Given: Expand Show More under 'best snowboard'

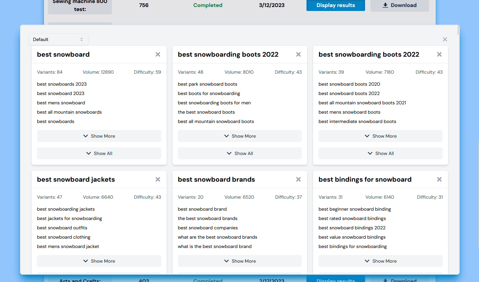Looking at the screenshot, I should point(99,136).
